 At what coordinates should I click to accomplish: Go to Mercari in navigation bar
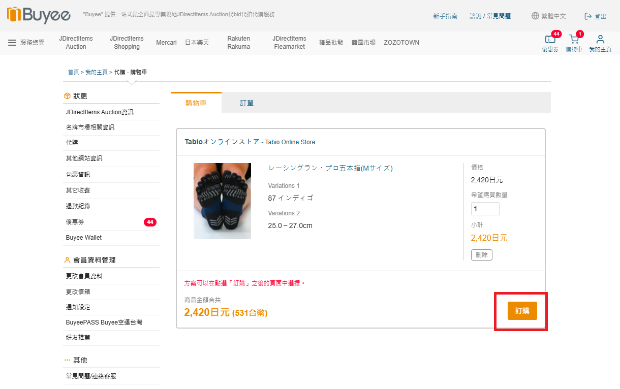pos(166,43)
